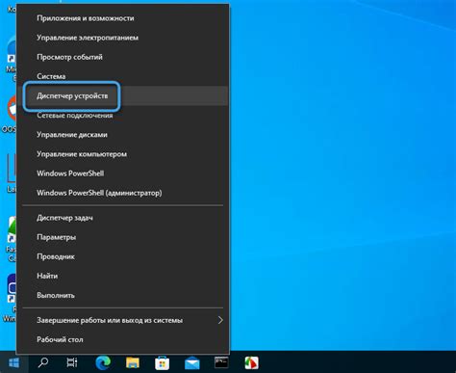Screen dimensions: 456x373
Task: Open the command prompt taskbar icon
Action: coord(221,362)
